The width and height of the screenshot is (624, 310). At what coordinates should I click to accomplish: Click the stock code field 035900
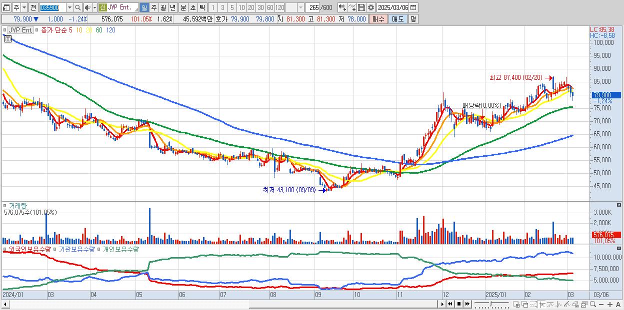pos(52,7)
